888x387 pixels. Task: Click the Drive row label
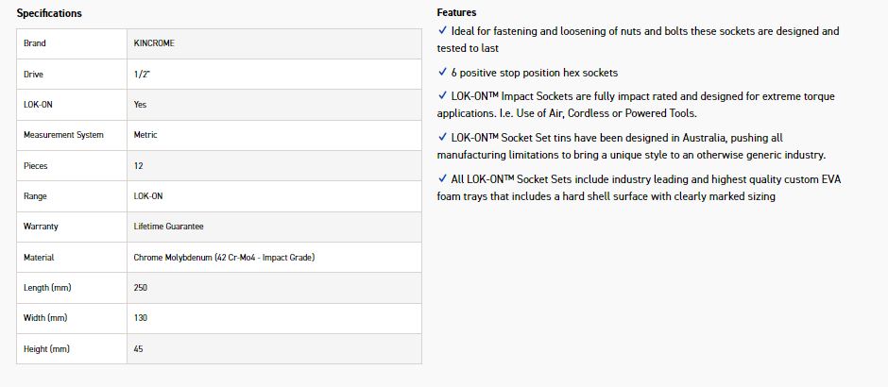pos(34,74)
